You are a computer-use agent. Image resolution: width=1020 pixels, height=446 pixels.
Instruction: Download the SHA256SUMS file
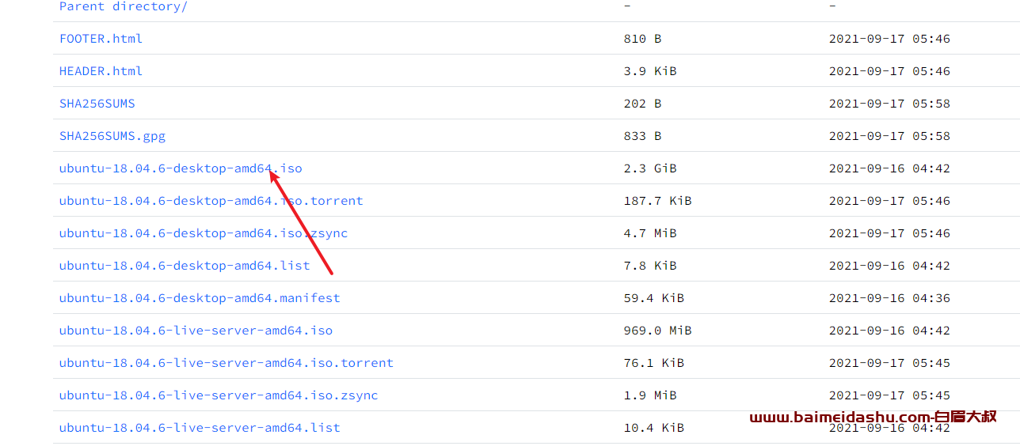click(x=97, y=104)
